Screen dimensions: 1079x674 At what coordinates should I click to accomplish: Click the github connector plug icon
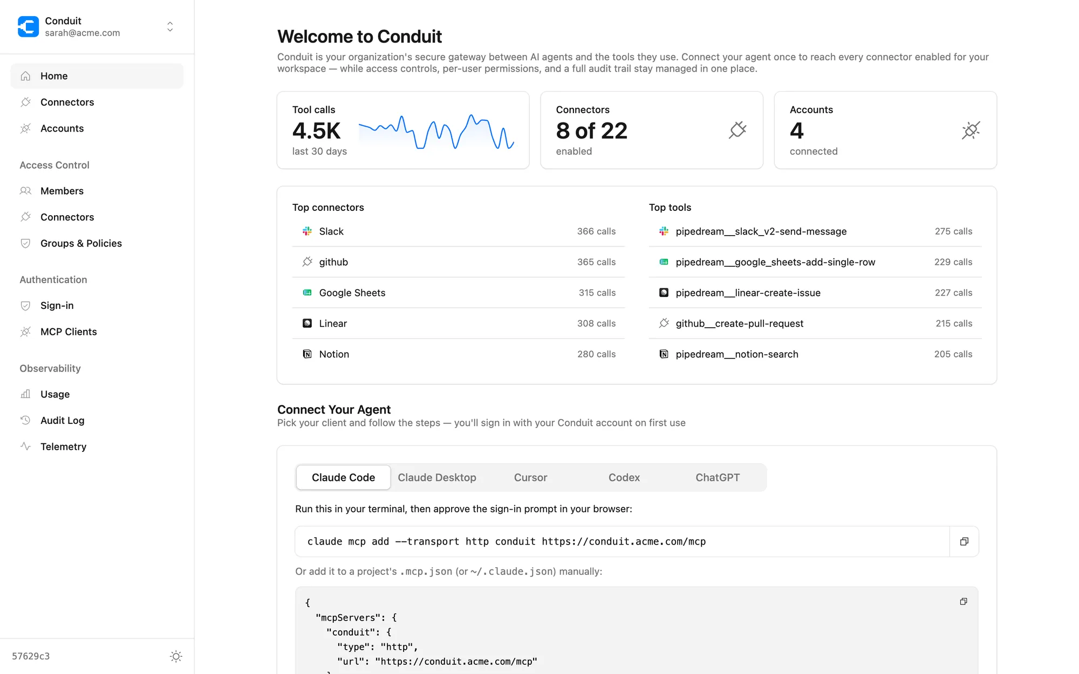(307, 262)
